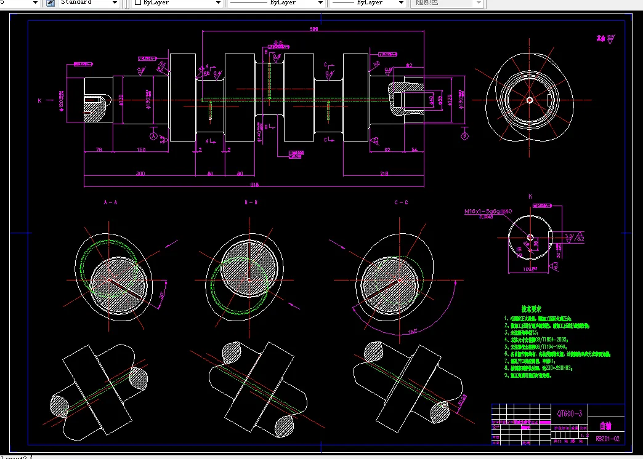Click the style manager icon left of Standard
Image resolution: width=643 pixels, height=459 pixels.
(51, 3)
